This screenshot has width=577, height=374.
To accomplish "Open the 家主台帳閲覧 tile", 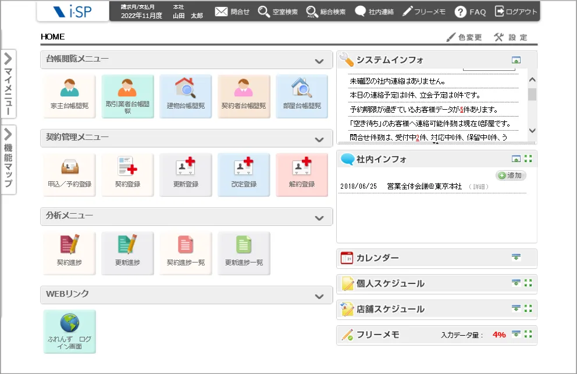I will pos(70,96).
